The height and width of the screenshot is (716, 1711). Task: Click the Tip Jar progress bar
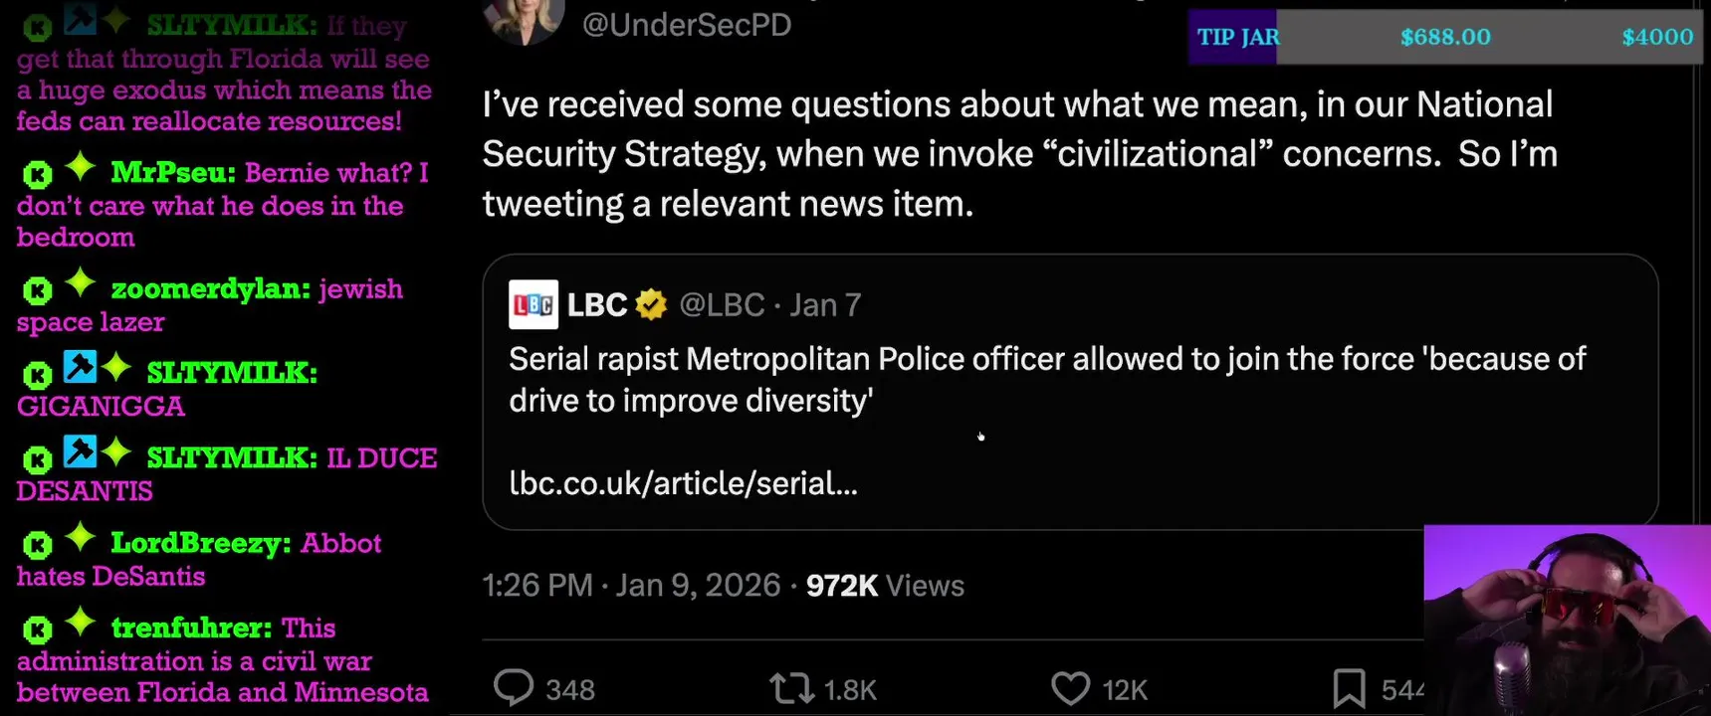[1444, 37]
